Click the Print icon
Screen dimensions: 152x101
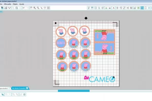click(6, 8)
